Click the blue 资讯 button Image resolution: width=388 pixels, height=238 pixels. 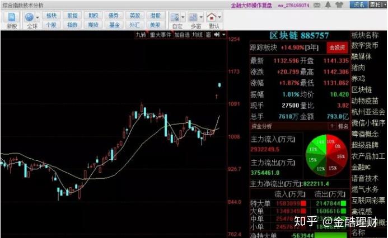(358, 4)
